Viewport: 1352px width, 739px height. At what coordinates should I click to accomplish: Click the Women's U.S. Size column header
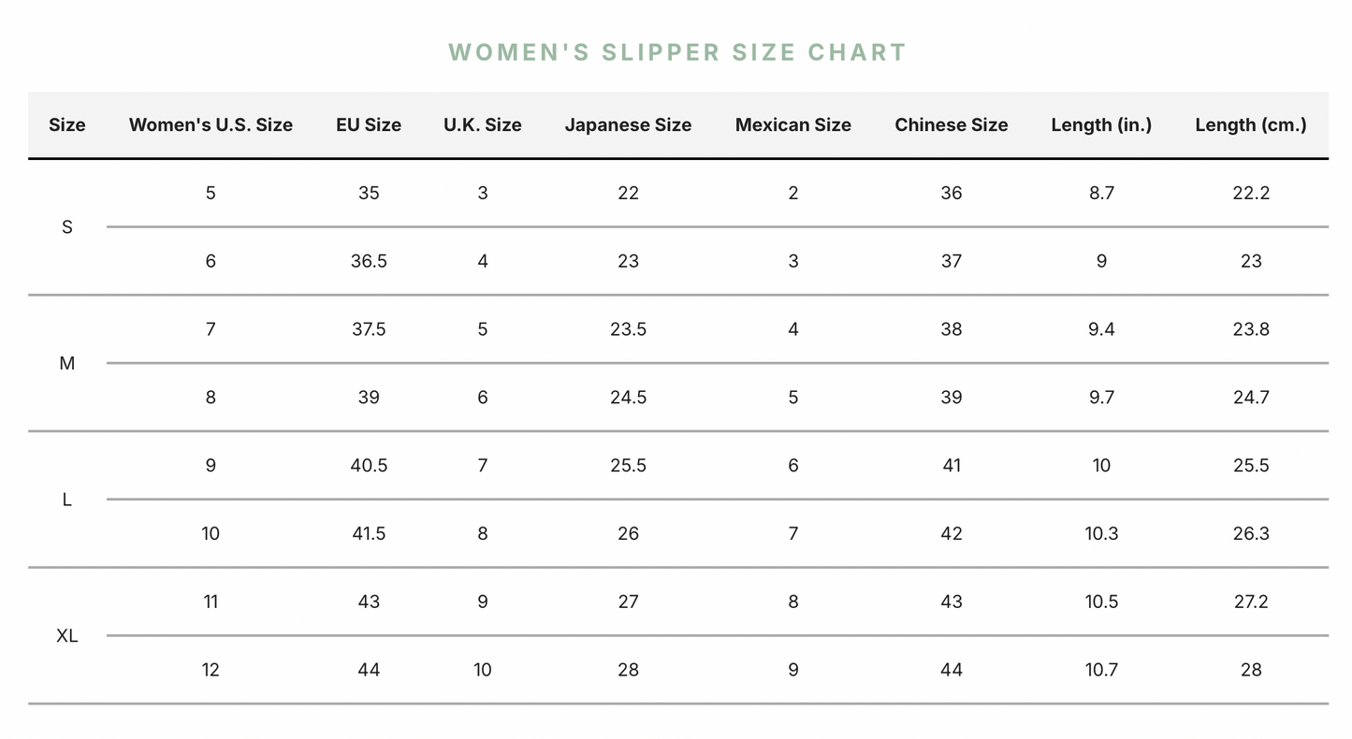click(x=211, y=125)
